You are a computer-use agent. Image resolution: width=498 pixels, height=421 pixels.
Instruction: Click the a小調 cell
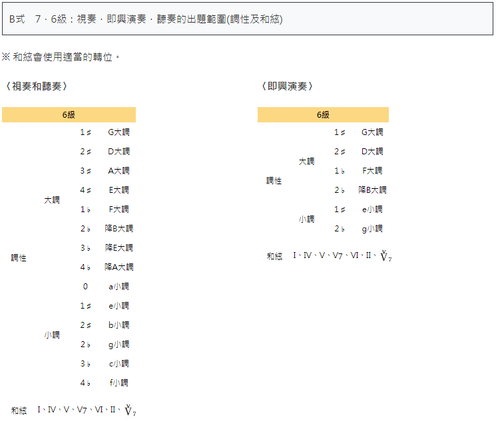(119, 287)
